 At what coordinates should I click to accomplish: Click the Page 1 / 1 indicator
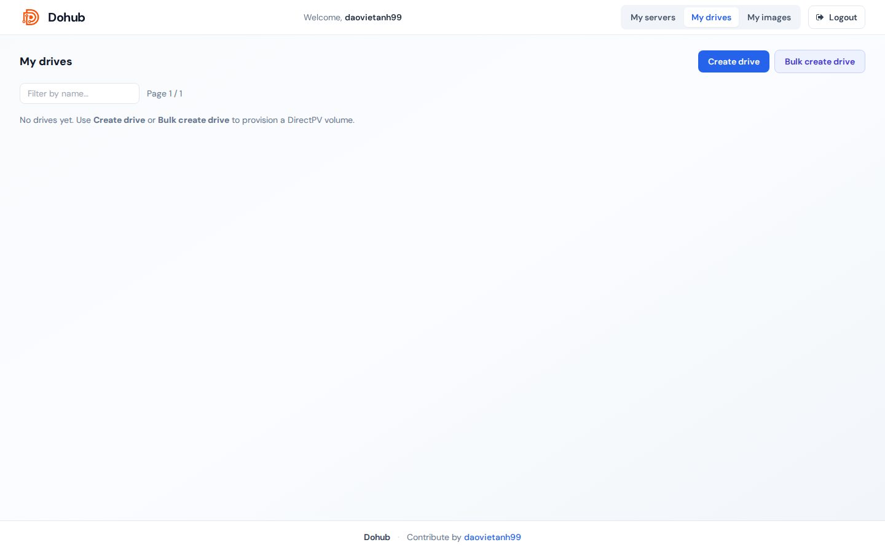[165, 93]
